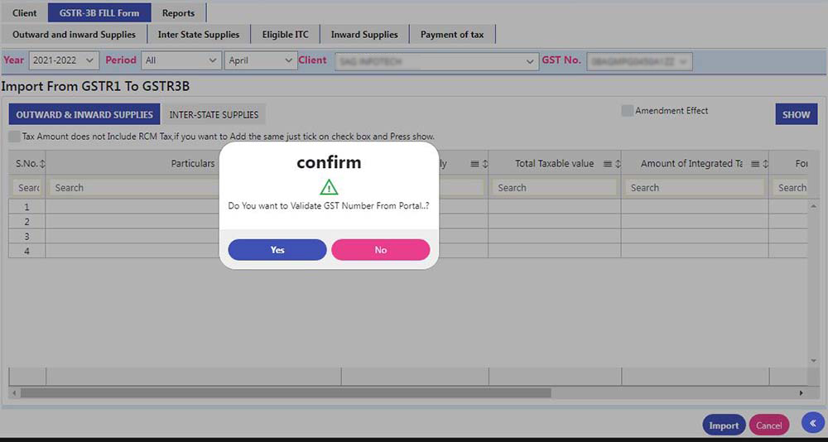Open column menu for Total Taxable value
The image size is (828, 442).
click(607, 164)
